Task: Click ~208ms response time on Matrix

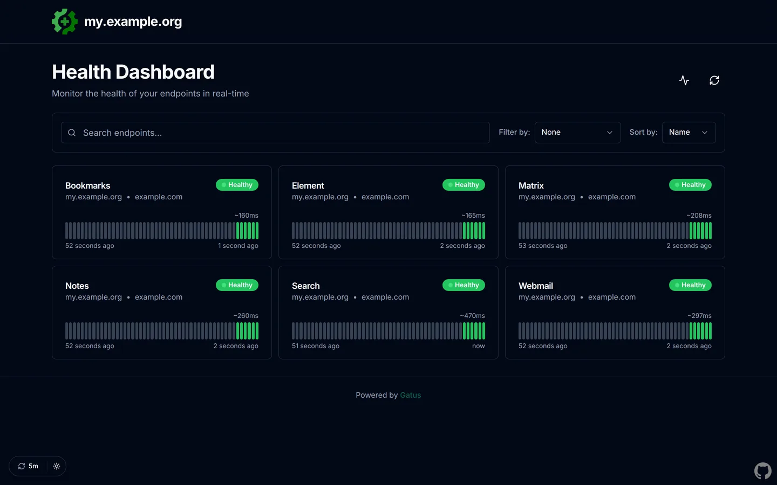Action: (x=699, y=216)
